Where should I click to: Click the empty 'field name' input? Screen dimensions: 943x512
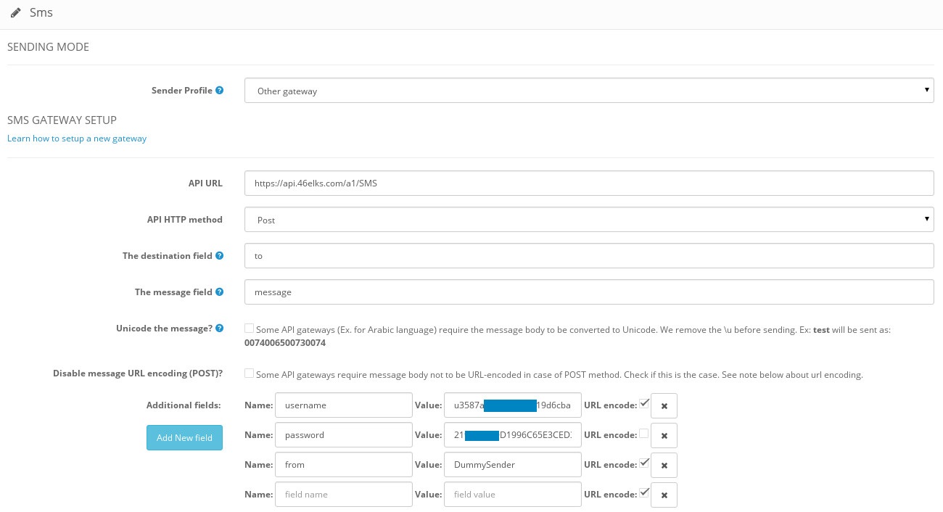[344, 495]
